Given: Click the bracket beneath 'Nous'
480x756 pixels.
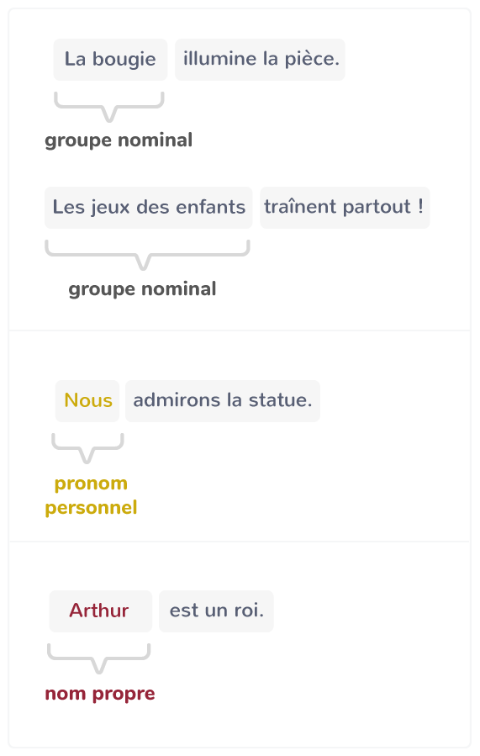Looking at the screenshot, I should pyautogui.click(x=87, y=448).
